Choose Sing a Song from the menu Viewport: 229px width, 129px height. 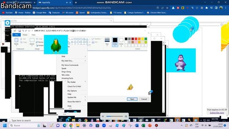66,72
